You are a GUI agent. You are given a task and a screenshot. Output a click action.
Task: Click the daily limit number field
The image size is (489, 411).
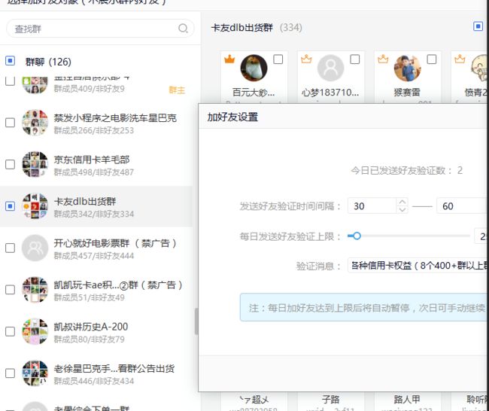coord(481,236)
